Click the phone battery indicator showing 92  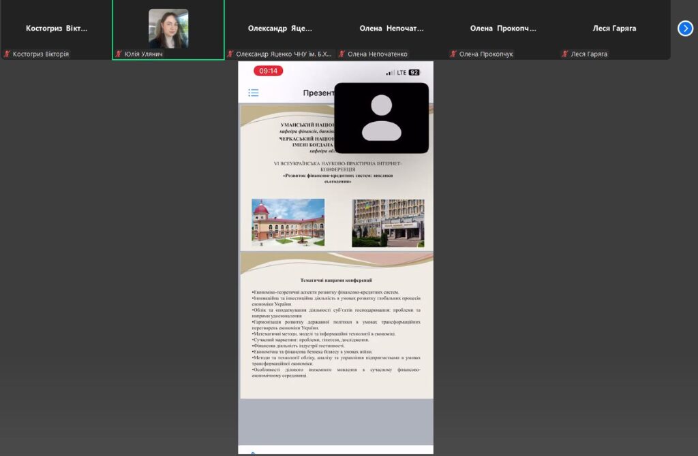click(414, 72)
